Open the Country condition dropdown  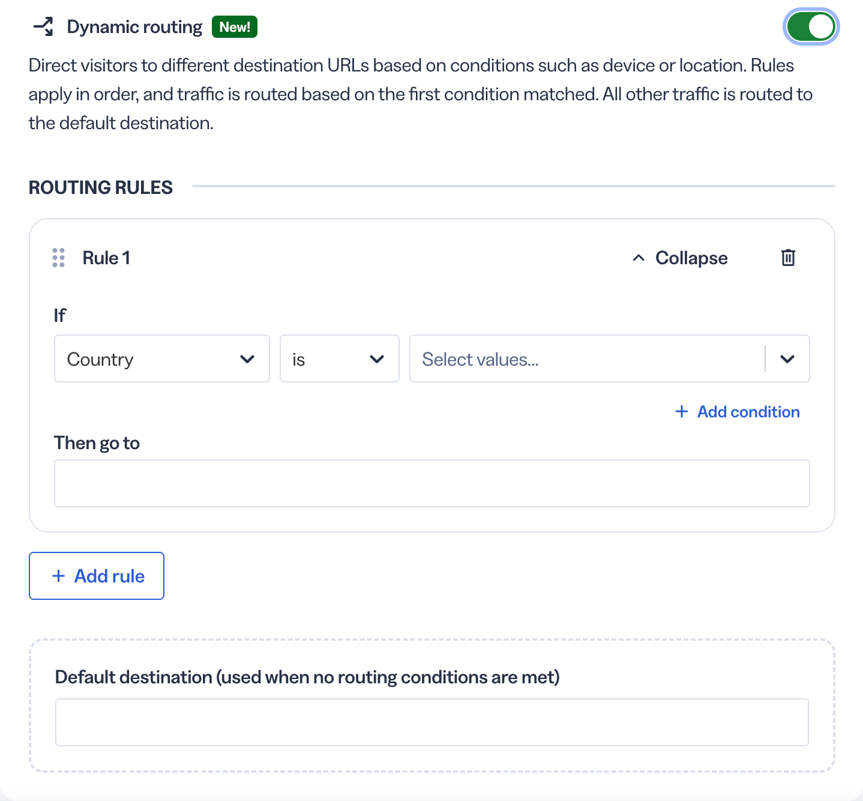162,358
